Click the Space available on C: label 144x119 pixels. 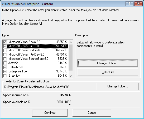(x=17, y=102)
